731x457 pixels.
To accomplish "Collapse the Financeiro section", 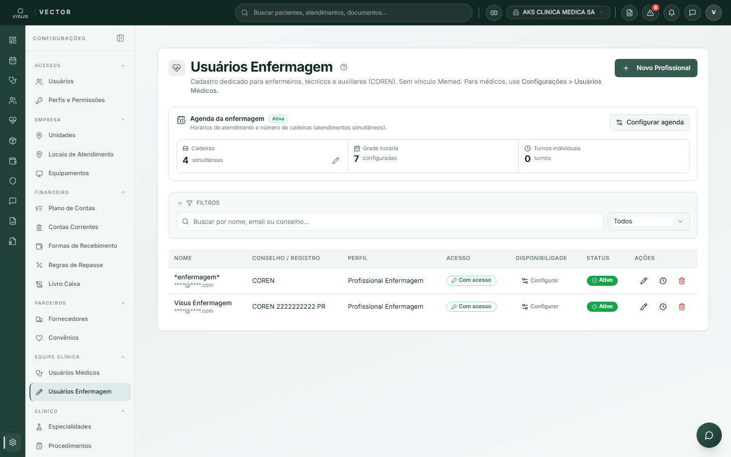I will 123,192.
